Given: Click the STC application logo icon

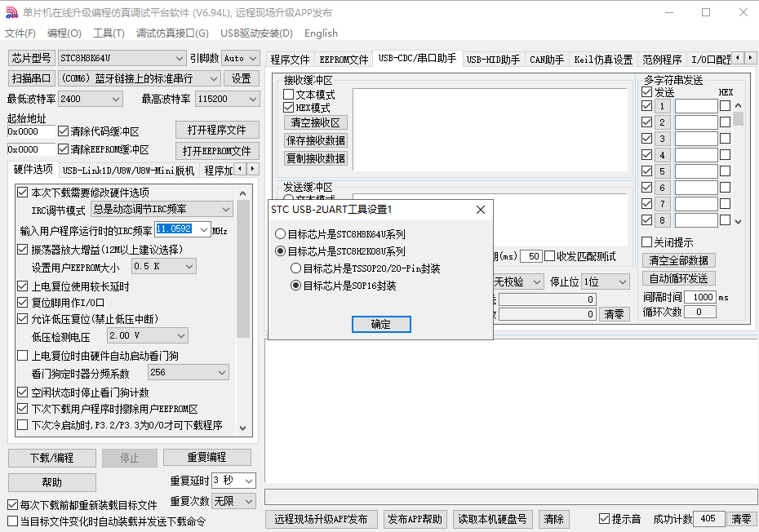Looking at the screenshot, I should (11, 12).
